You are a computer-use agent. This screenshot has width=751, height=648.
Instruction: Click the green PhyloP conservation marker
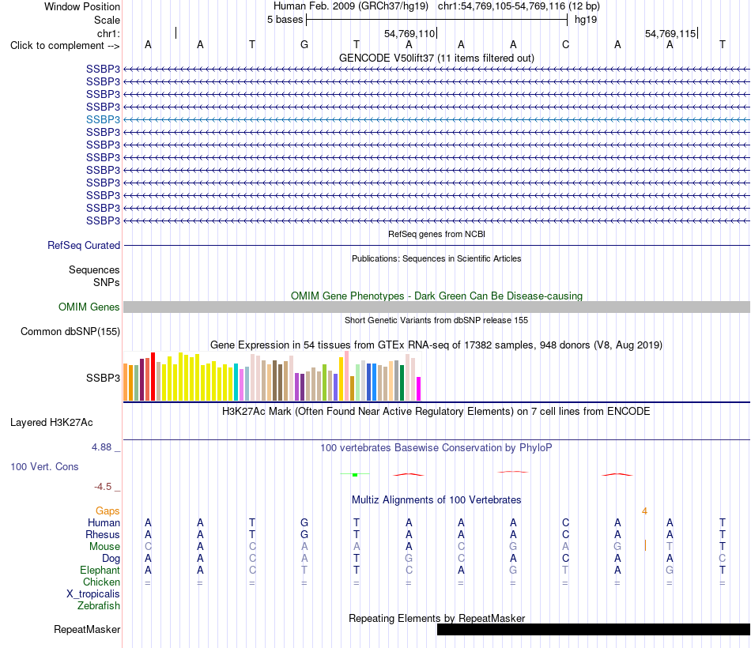(x=355, y=474)
